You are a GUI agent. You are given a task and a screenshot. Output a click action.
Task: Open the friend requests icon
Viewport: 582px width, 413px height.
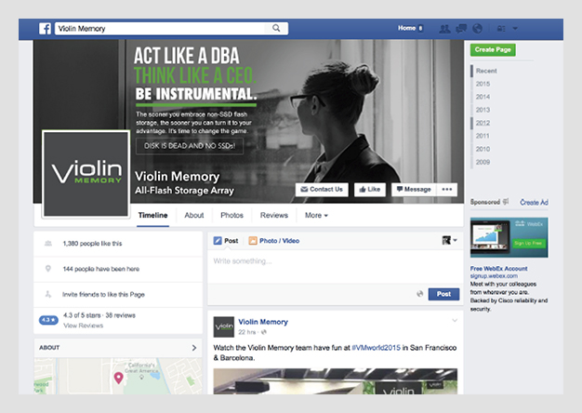click(444, 29)
